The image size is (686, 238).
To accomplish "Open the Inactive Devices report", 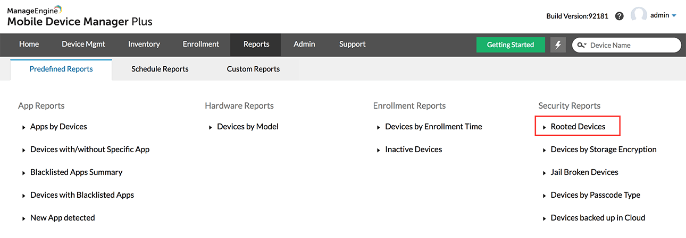I will tap(414, 149).
